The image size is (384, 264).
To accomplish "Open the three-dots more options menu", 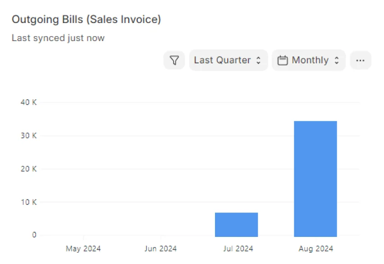I will pos(360,60).
